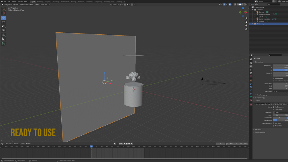The height and width of the screenshot is (162, 288).
Task: Open the View Layer properties tab
Action: point(251,70)
